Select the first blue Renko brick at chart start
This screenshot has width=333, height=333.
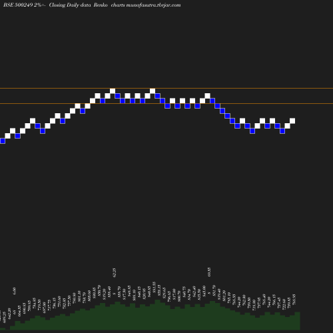tap(3, 141)
